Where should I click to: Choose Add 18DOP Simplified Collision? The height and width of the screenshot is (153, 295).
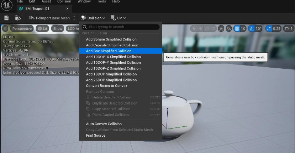[121, 74]
